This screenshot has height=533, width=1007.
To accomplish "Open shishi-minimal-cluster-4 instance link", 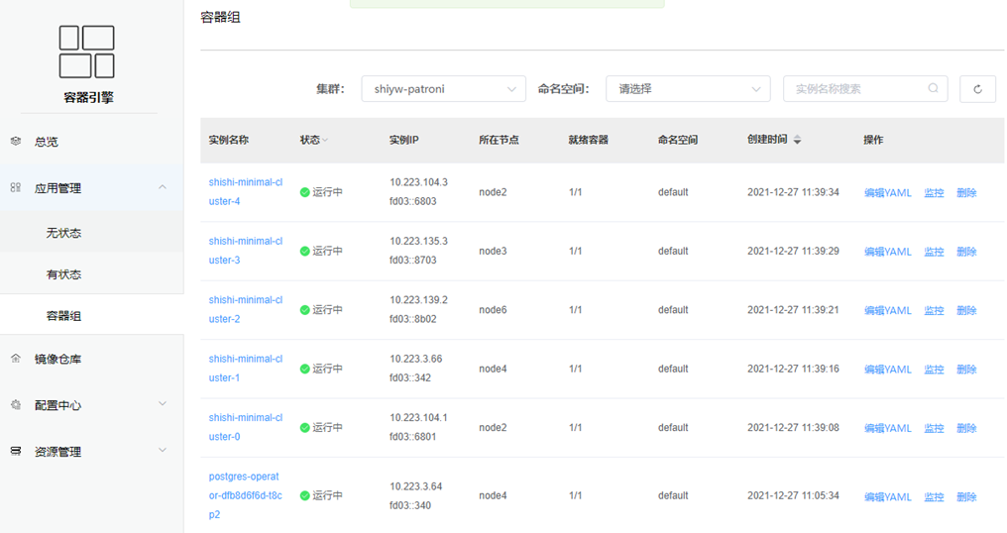I will (x=245, y=191).
